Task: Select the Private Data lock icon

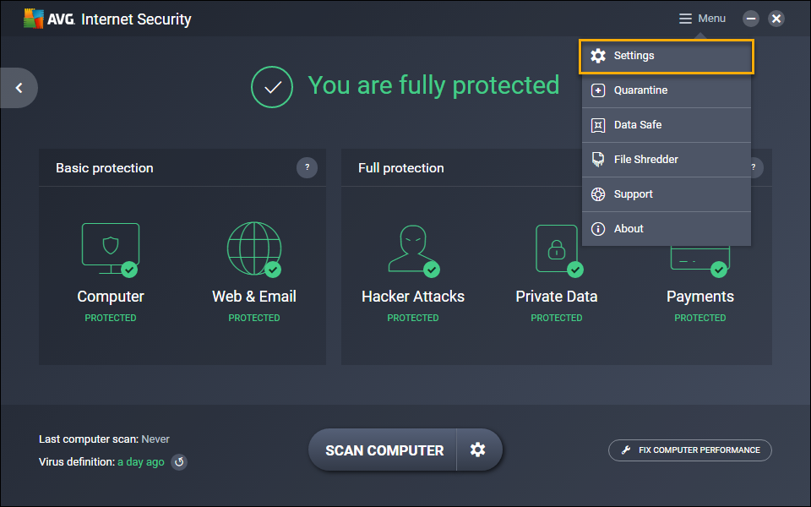Action: 557,248
